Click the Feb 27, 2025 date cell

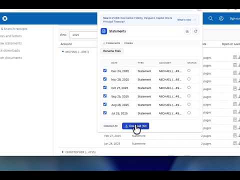tap(112, 136)
